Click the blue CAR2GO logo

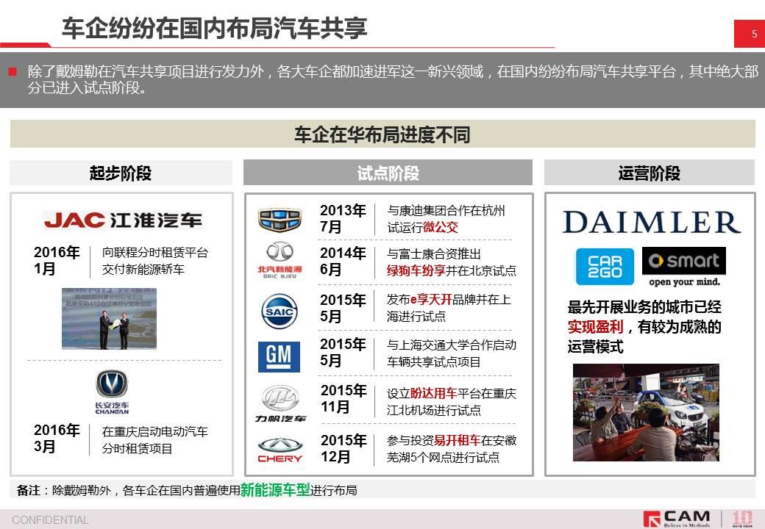coord(605,267)
